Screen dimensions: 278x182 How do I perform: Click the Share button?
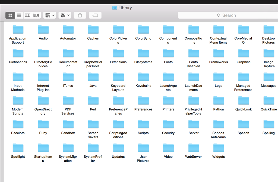[80, 15]
